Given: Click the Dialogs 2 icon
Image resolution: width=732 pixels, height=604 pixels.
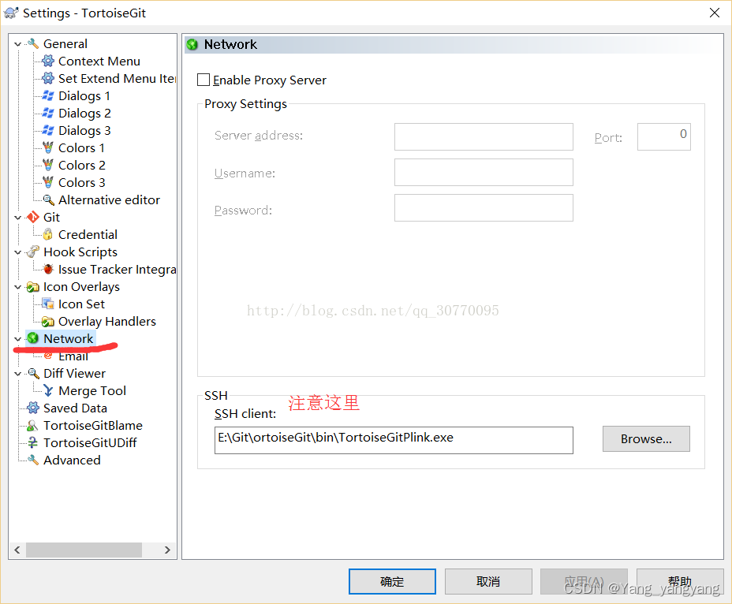Looking at the screenshot, I should (x=47, y=113).
